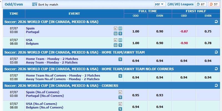This screenshot has height=111, width=222.
Task: Open statistics chart icon for Spain vs Portugal
Action: coord(115,33)
